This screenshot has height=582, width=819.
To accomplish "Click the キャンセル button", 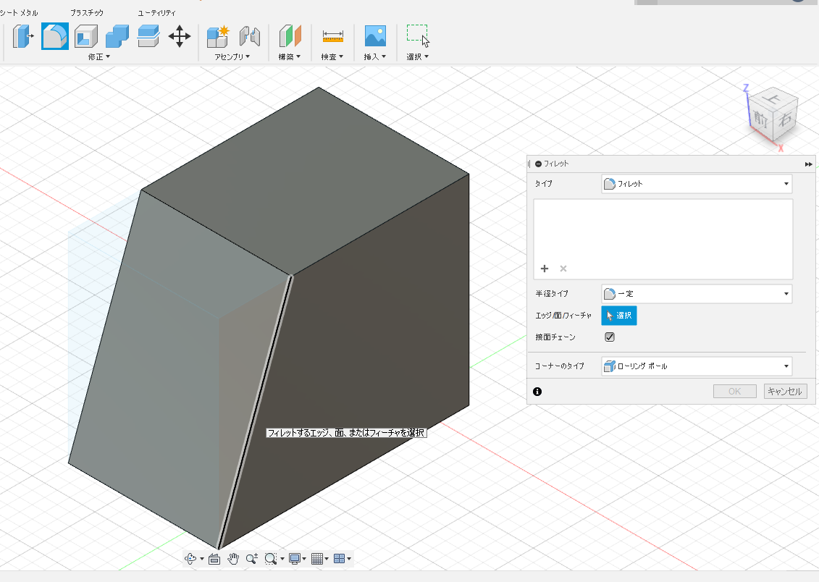I will pos(786,392).
